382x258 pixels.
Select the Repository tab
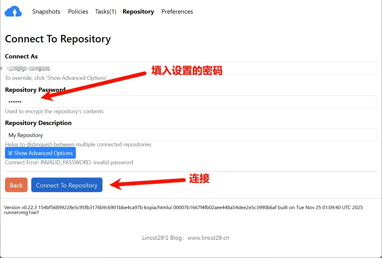pos(138,11)
